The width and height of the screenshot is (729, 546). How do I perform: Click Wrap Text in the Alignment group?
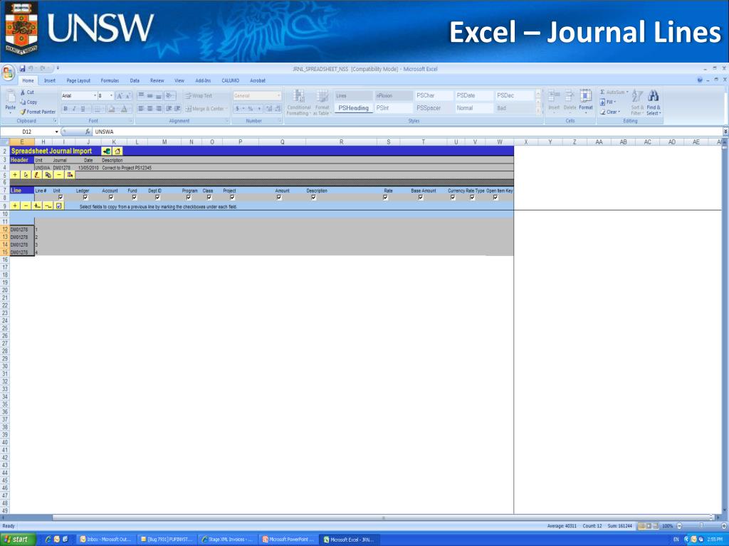click(x=199, y=96)
